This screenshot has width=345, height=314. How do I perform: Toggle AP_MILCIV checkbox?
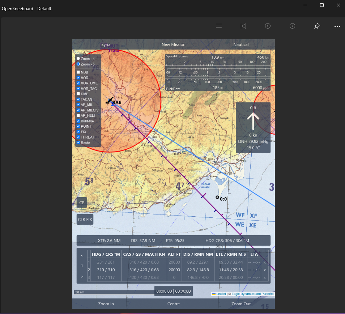tap(78, 110)
